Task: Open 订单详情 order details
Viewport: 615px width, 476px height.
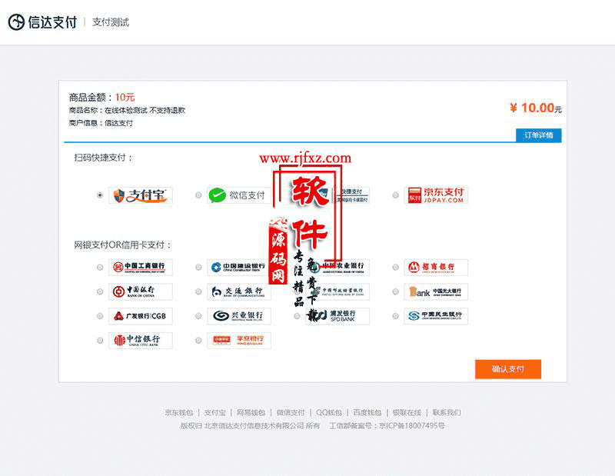Action: click(539, 135)
